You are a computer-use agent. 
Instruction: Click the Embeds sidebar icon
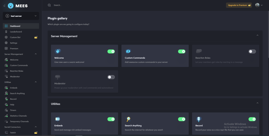coord(6,88)
